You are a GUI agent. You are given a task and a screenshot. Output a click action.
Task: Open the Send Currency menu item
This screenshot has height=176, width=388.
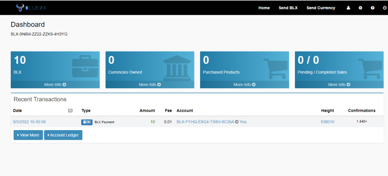(321, 8)
